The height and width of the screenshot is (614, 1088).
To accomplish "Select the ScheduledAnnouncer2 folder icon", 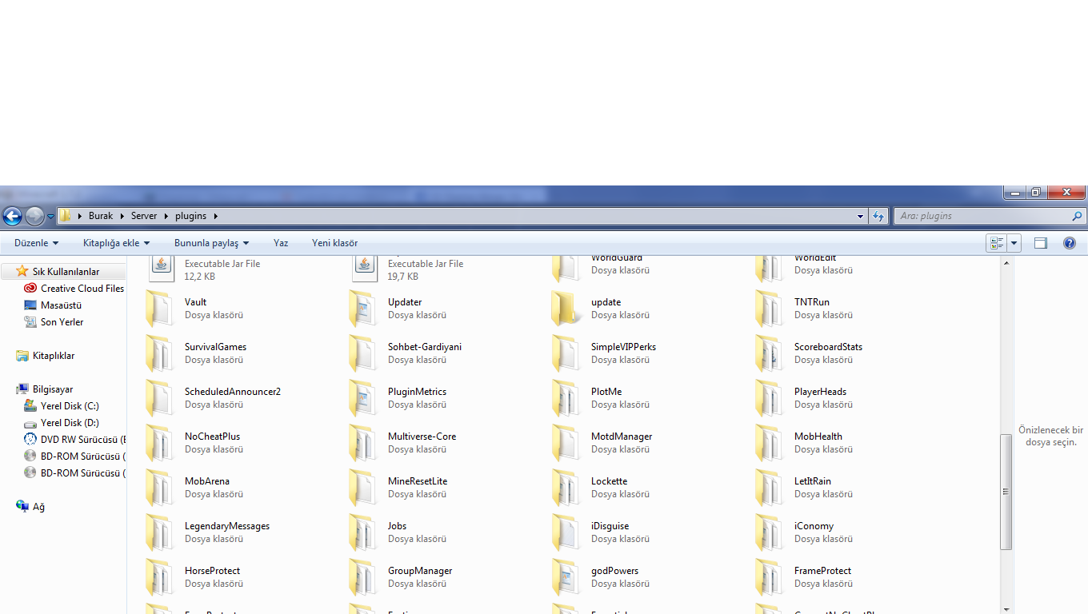I will pyautogui.click(x=160, y=398).
